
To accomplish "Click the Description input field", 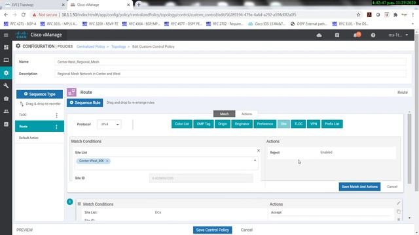I will tap(230, 74).
